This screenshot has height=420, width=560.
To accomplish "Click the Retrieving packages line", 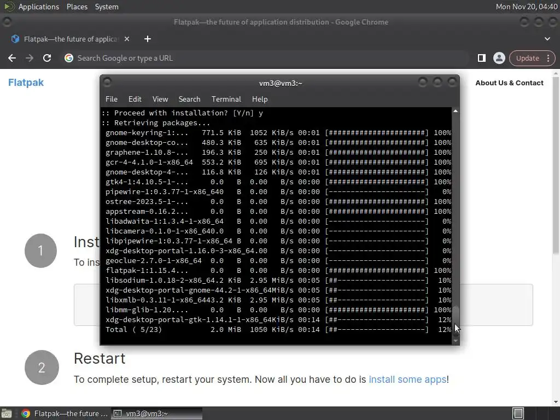I will click(x=156, y=123).
